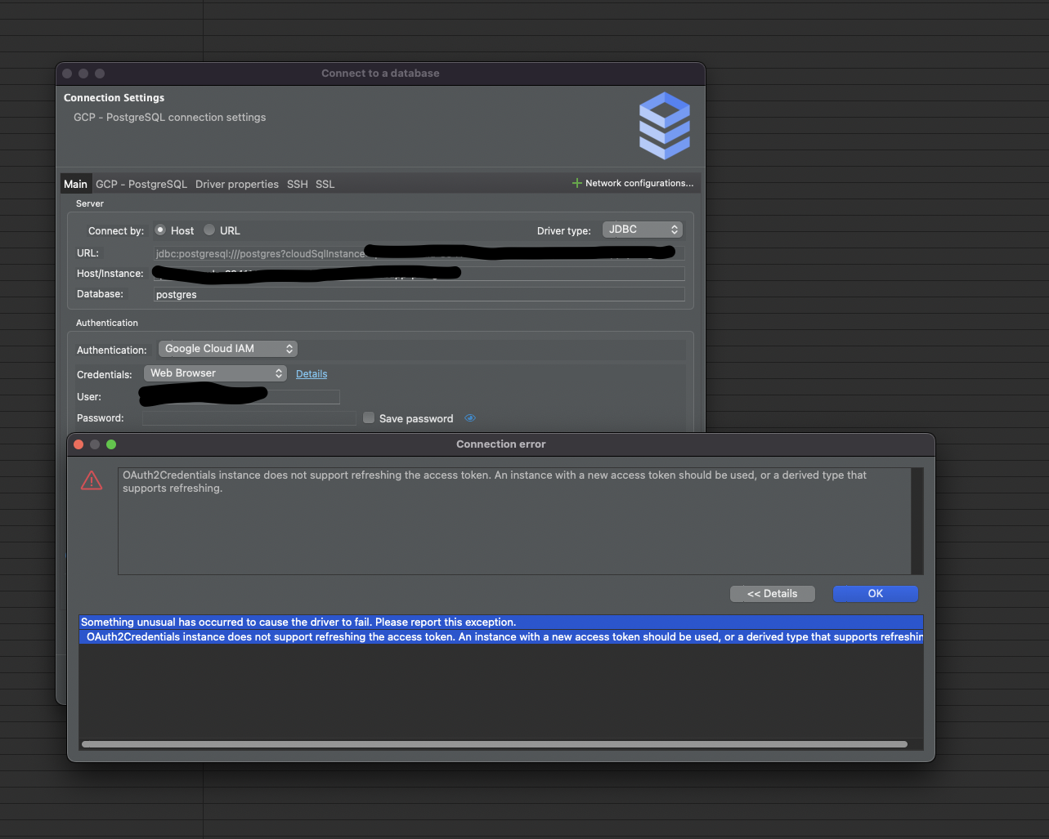Image resolution: width=1049 pixels, height=839 pixels.
Task: Open the Network configurations link
Action: 639,183
